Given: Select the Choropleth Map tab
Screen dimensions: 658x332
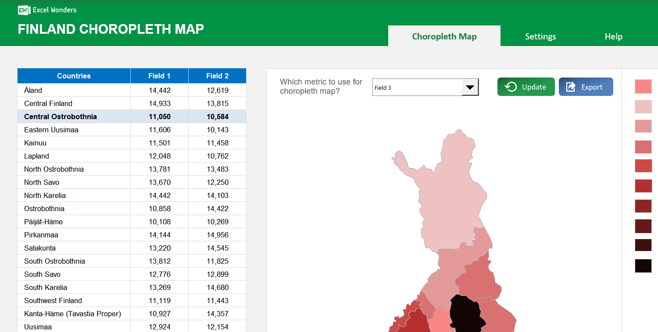Looking at the screenshot, I should [444, 36].
